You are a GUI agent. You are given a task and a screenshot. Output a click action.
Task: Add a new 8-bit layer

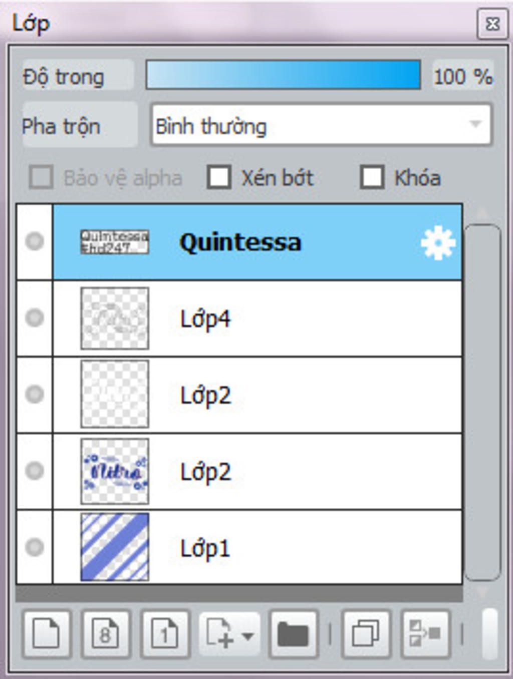(x=105, y=634)
